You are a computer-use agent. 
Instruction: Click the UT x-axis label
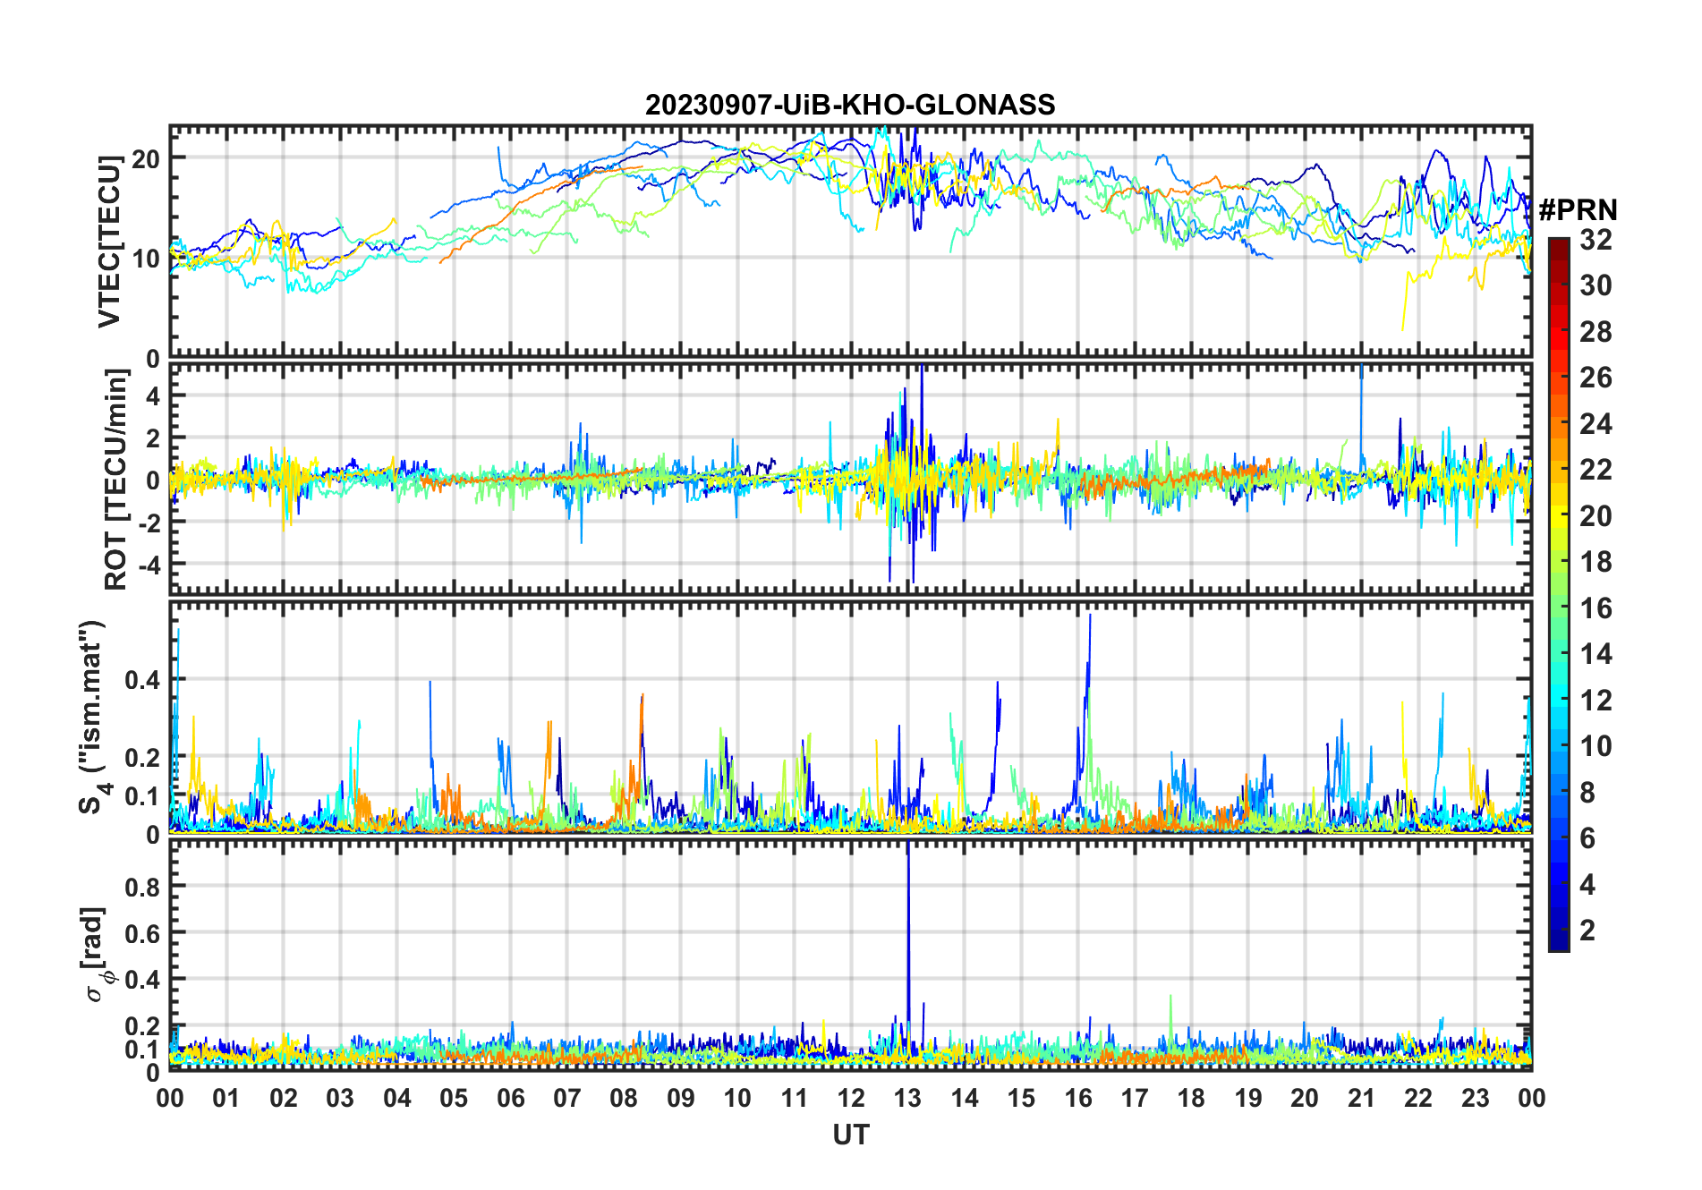(x=850, y=1135)
